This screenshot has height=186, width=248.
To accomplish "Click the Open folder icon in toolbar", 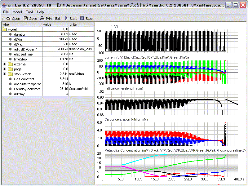I will pyautogui.click(x=8, y=19).
